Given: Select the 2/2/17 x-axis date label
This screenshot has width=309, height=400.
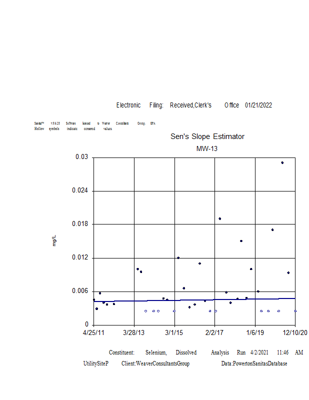Looking at the screenshot, I should (x=214, y=332).
